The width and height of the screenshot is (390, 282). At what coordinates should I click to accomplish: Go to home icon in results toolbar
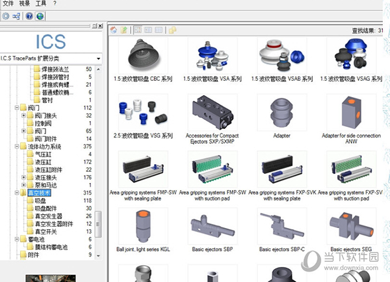(x=114, y=30)
